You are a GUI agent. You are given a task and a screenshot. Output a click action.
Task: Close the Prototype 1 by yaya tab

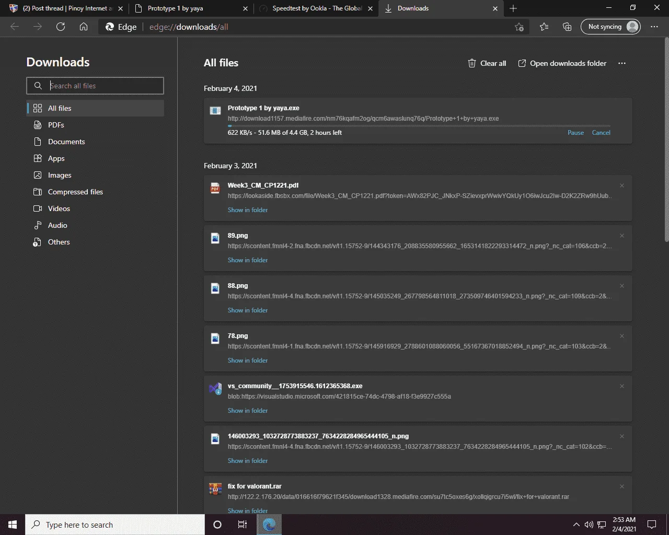[246, 8]
